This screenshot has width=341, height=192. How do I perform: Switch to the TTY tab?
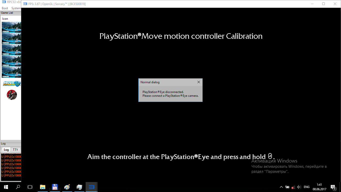coord(15,150)
